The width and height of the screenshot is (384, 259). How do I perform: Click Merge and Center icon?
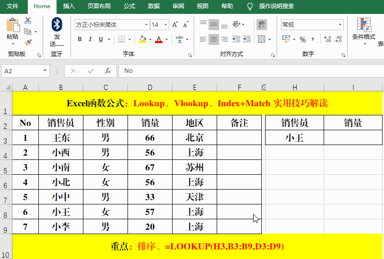coord(262,39)
